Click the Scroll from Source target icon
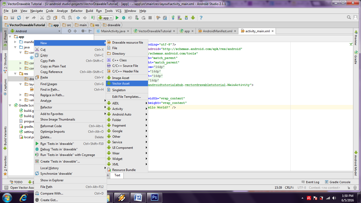Viewport: 361px width, 203px height. (70, 31)
